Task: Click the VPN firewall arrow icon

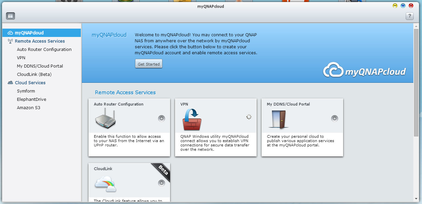Action: 192,119
